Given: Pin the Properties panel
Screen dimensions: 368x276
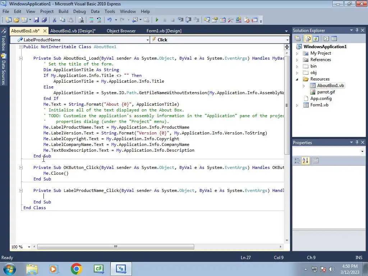Looking at the screenshot, I should click(357, 142).
